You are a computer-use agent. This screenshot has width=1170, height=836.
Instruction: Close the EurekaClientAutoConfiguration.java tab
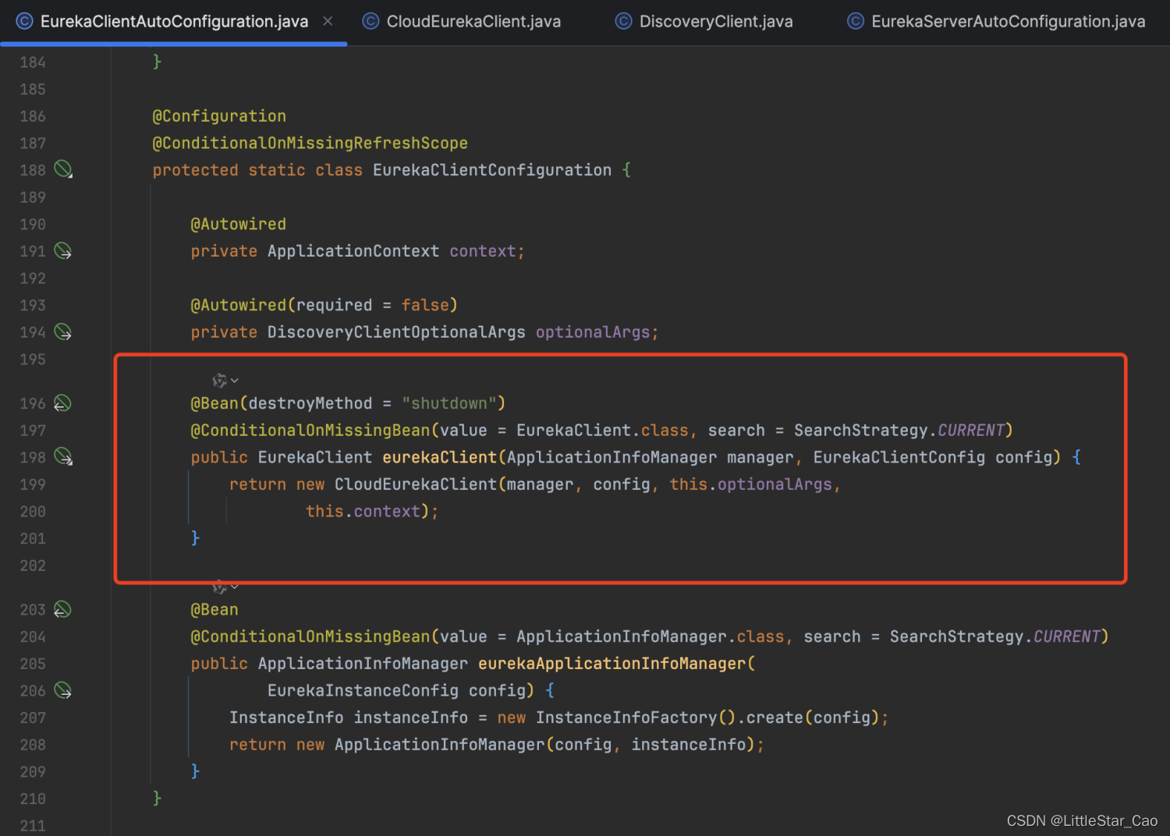(x=328, y=21)
